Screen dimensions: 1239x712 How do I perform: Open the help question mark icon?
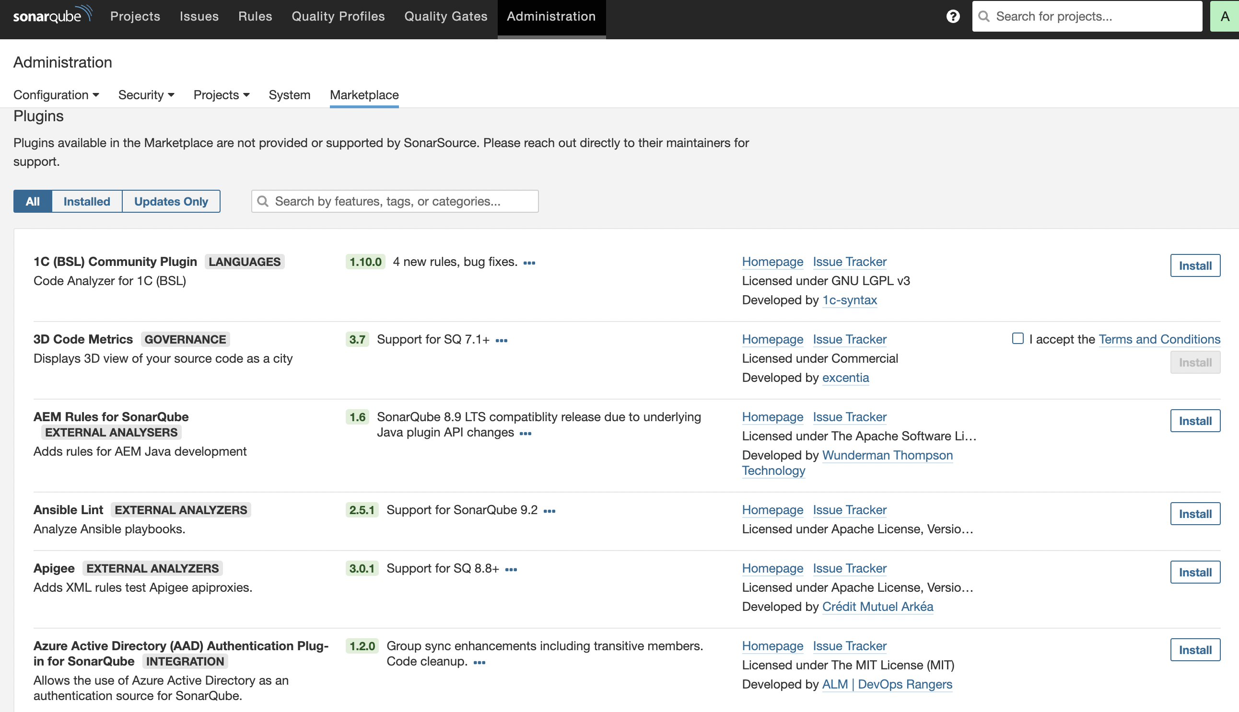point(952,16)
